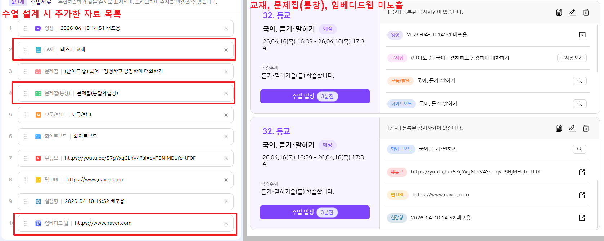The width and height of the screenshot is (604, 241).
Task: Click the 문제집 보기 button
Action: (572, 58)
